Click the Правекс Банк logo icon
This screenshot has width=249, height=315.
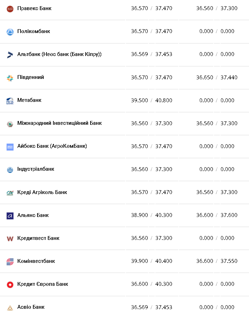[10, 8]
